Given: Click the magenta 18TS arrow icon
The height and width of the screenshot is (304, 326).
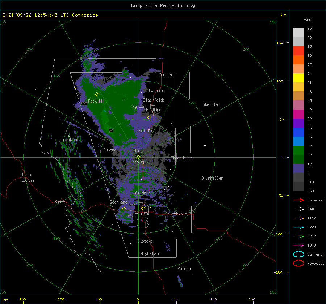Looking at the screenshot, I should [298, 245].
